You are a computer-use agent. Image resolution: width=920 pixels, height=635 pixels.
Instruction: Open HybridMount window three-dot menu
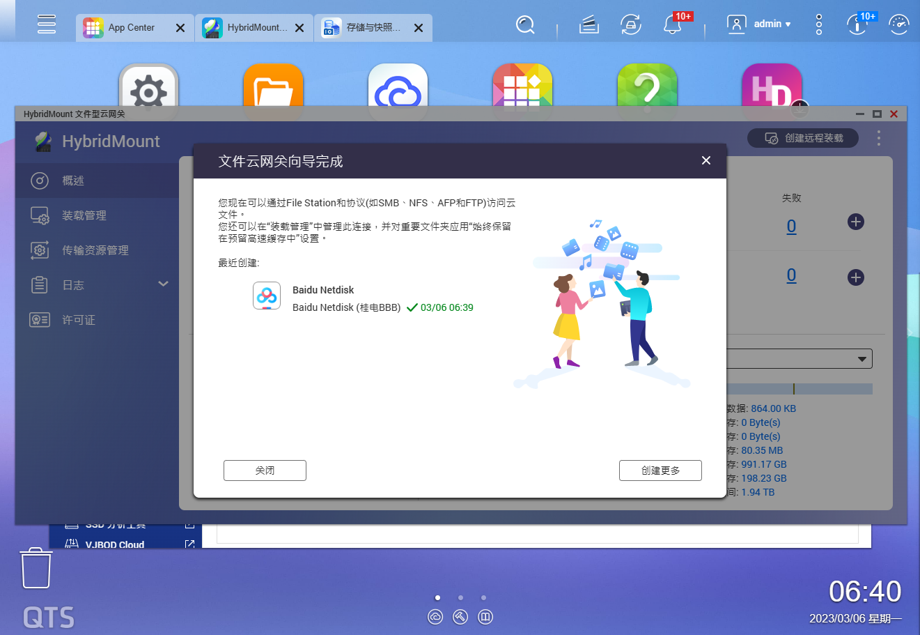pos(879,138)
